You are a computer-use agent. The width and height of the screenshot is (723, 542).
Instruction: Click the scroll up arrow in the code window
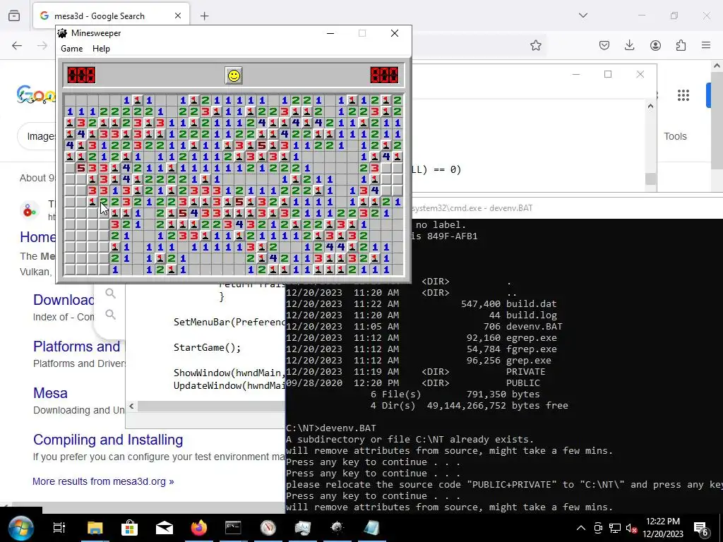tap(650, 106)
